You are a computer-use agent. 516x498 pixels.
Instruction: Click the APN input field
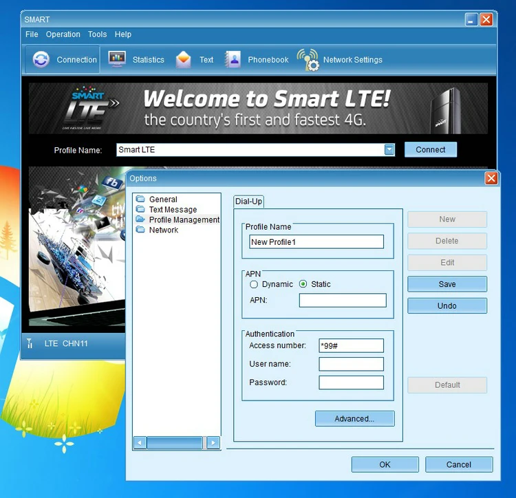(343, 301)
